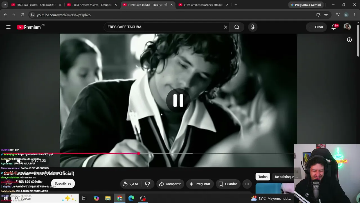Open the weather widget showing 15°C
Screen dimensions: 360x203
(271, 198)
